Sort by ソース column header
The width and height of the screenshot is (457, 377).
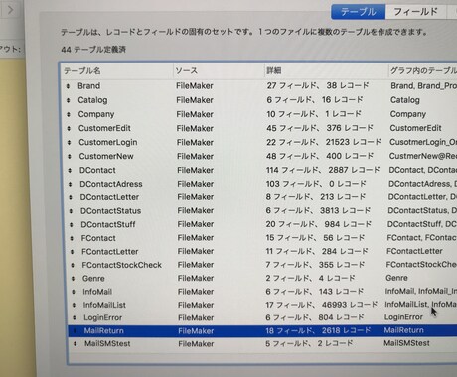coord(187,70)
